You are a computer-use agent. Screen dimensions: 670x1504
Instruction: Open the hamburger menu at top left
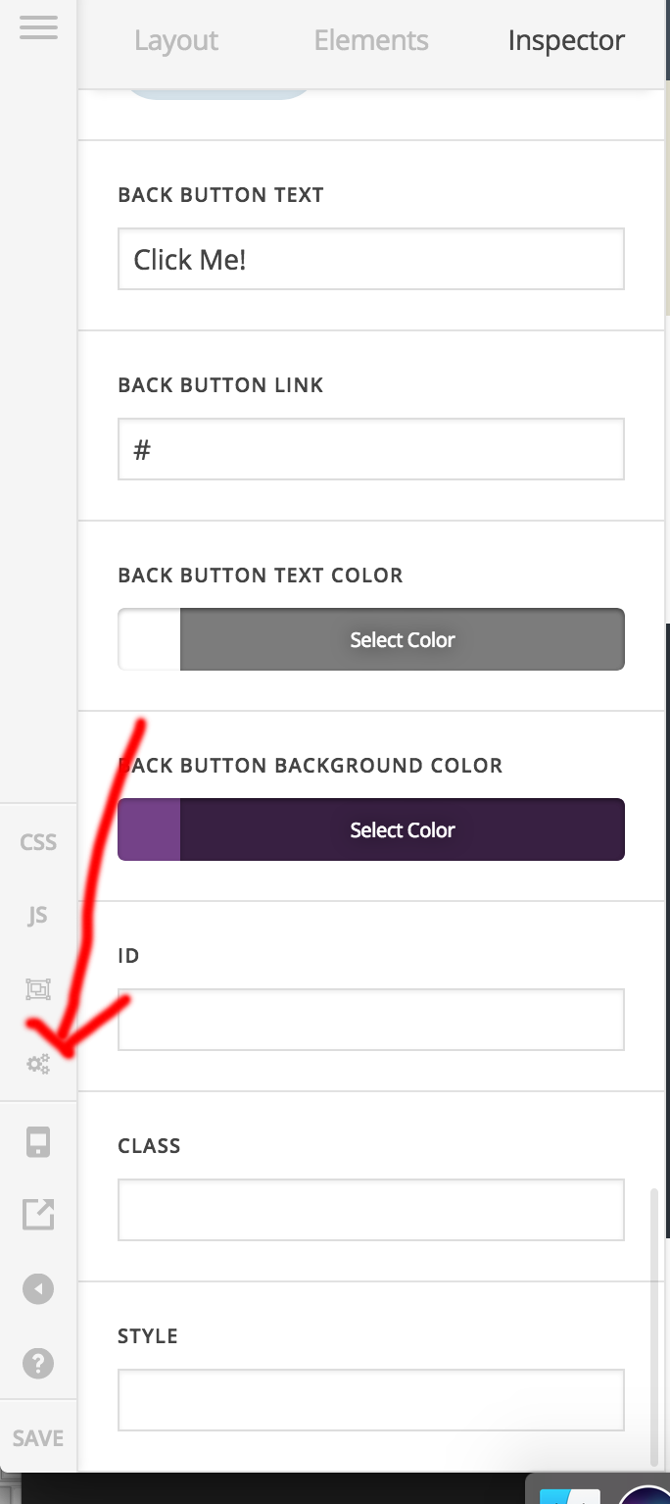(x=38, y=28)
